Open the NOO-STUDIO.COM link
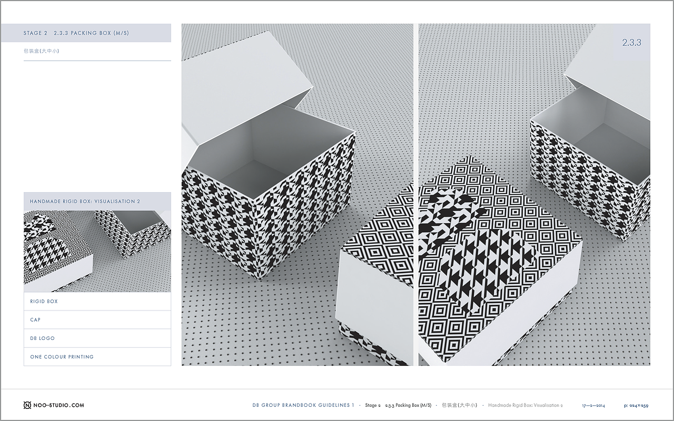The image size is (674, 421). point(58,405)
